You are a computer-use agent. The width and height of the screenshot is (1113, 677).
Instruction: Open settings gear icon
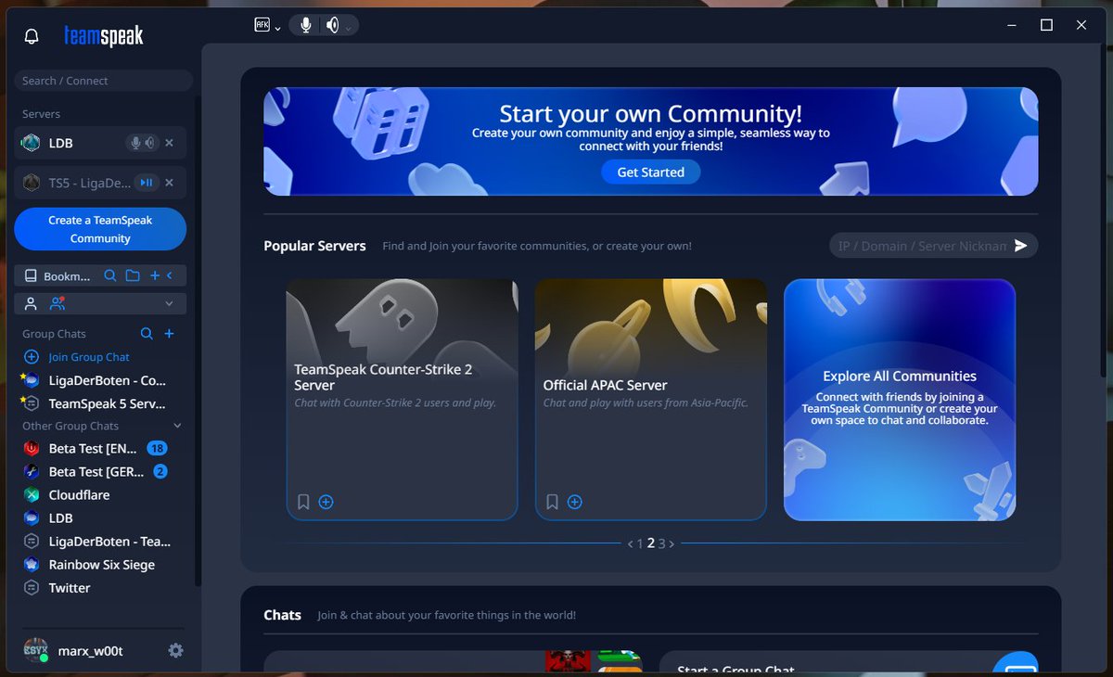(x=175, y=651)
